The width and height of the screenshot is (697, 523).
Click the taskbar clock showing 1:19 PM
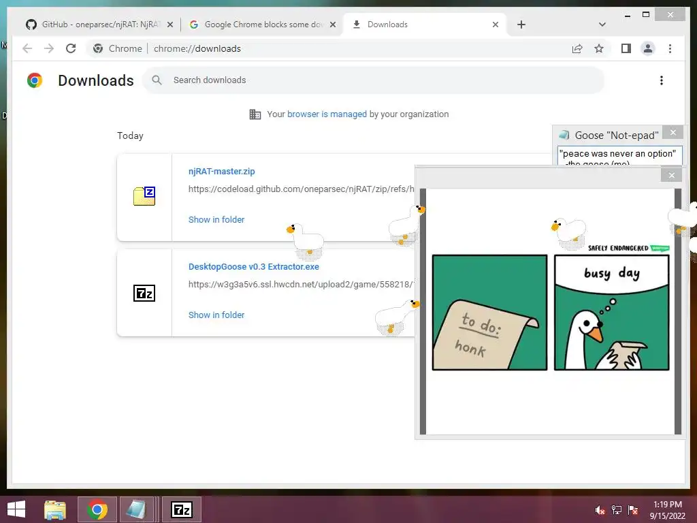click(x=667, y=510)
